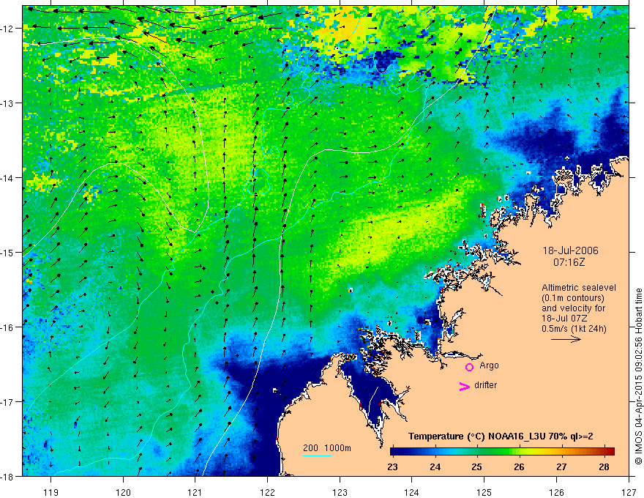Click latitude axis label -17
Viewport: 644px width, 498px height.
tap(7, 401)
